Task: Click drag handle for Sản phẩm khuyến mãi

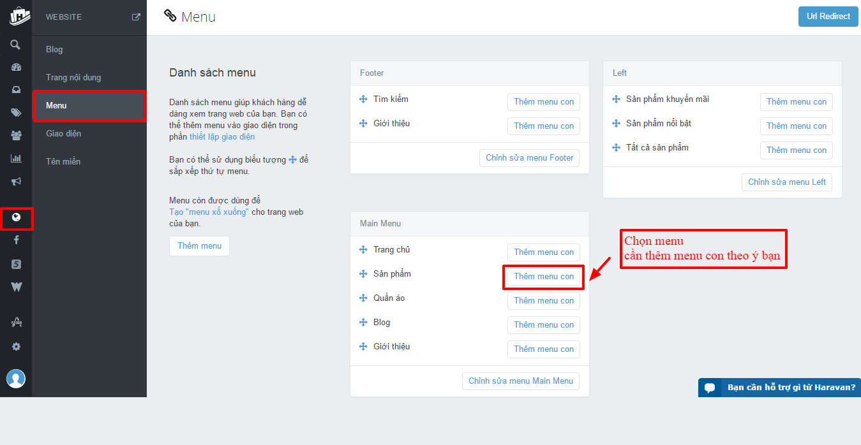Action: pyautogui.click(x=616, y=99)
